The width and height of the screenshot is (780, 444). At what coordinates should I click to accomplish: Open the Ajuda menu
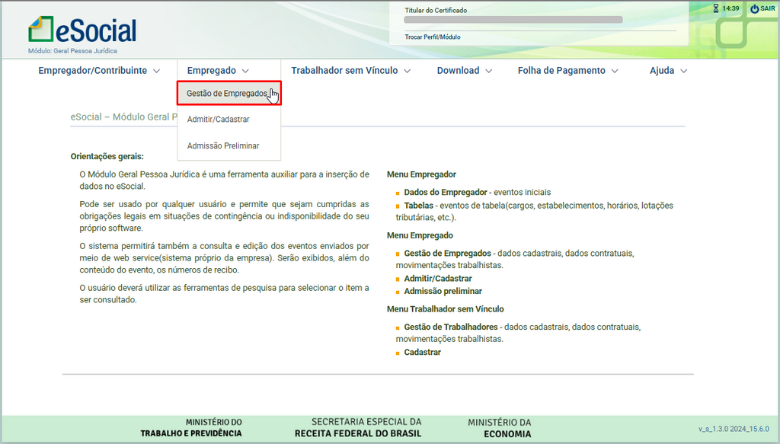point(668,71)
